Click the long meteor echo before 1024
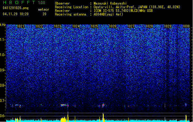 [64, 105]
